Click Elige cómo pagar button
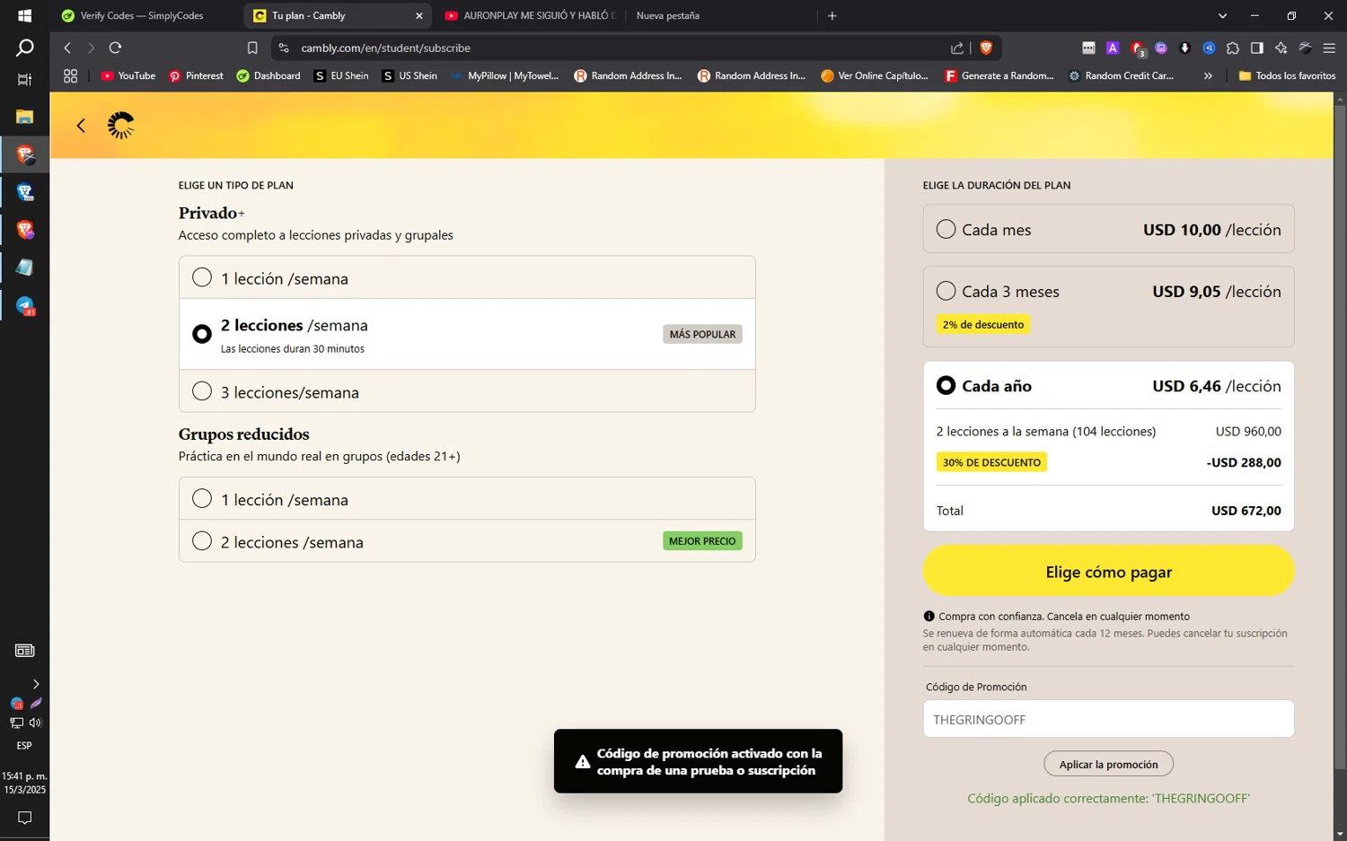 pyautogui.click(x=1108, y=572)
